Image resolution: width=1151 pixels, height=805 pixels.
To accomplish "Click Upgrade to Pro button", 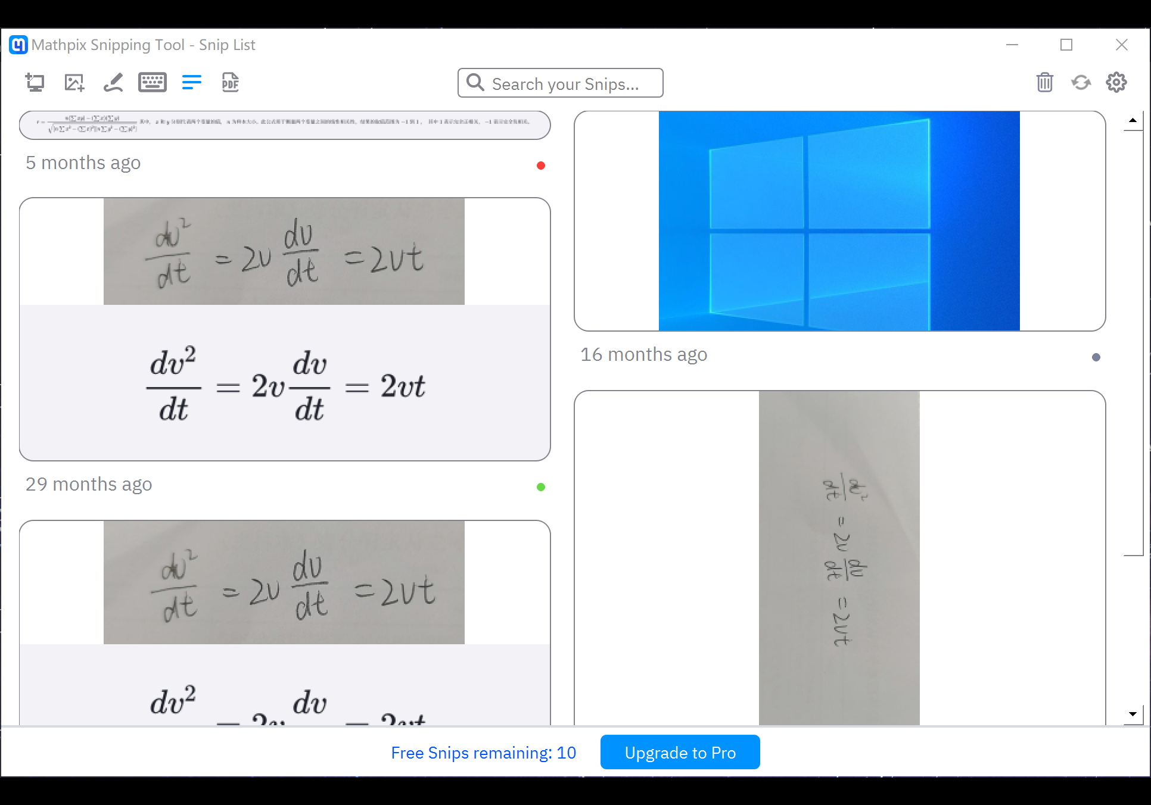I will [680, 753].
